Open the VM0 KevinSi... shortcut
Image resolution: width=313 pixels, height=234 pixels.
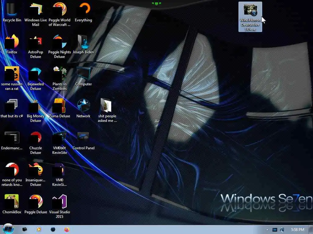tap(60, 174)
